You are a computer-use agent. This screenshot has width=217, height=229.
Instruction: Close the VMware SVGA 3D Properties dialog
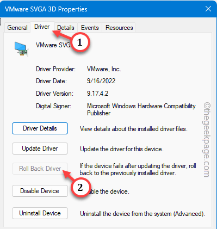(x=208, y=9)
